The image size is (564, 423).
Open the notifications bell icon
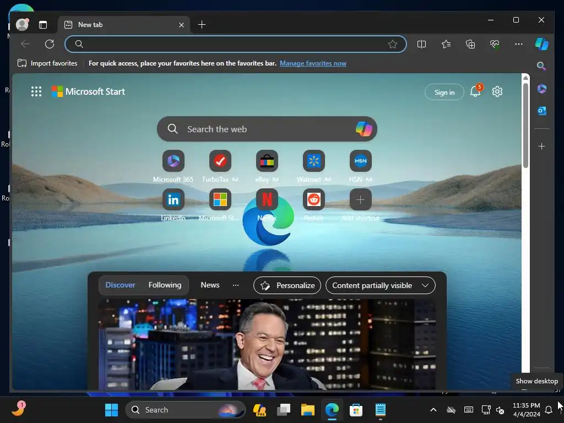coord(475,91)
